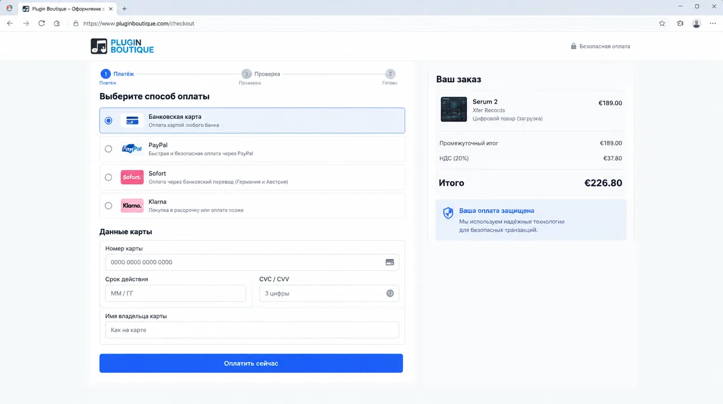Click the Serum 2 product thumbnail
This screenshot has width=723, height=404.
click(x=453, y=110)
